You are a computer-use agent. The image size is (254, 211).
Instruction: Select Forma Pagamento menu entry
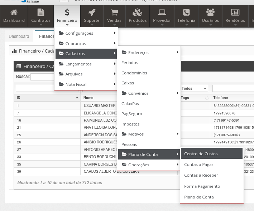pos(212,186)
